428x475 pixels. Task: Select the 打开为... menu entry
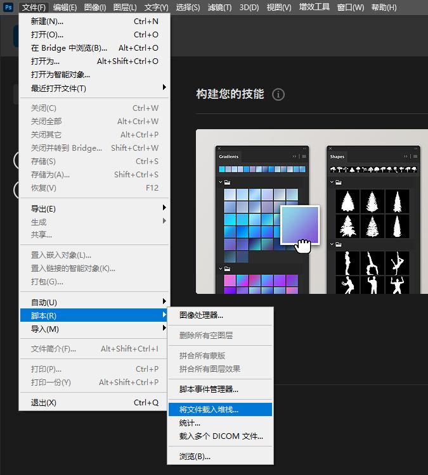(x=94, y=61)
